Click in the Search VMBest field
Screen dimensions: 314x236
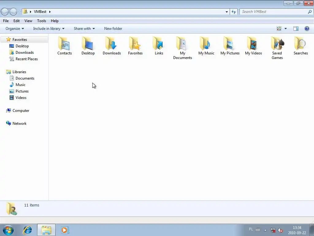click(274, 12)
